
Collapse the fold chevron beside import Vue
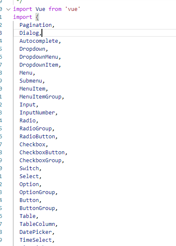click(x=8, y=9)
